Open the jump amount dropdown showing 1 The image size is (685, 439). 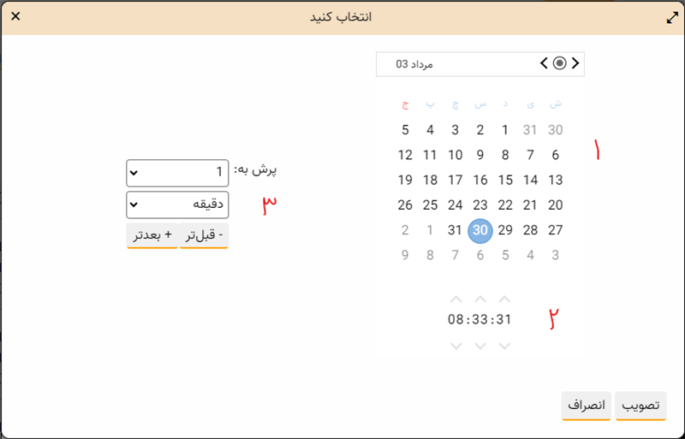pyautogui.click(x=177, y=173)
